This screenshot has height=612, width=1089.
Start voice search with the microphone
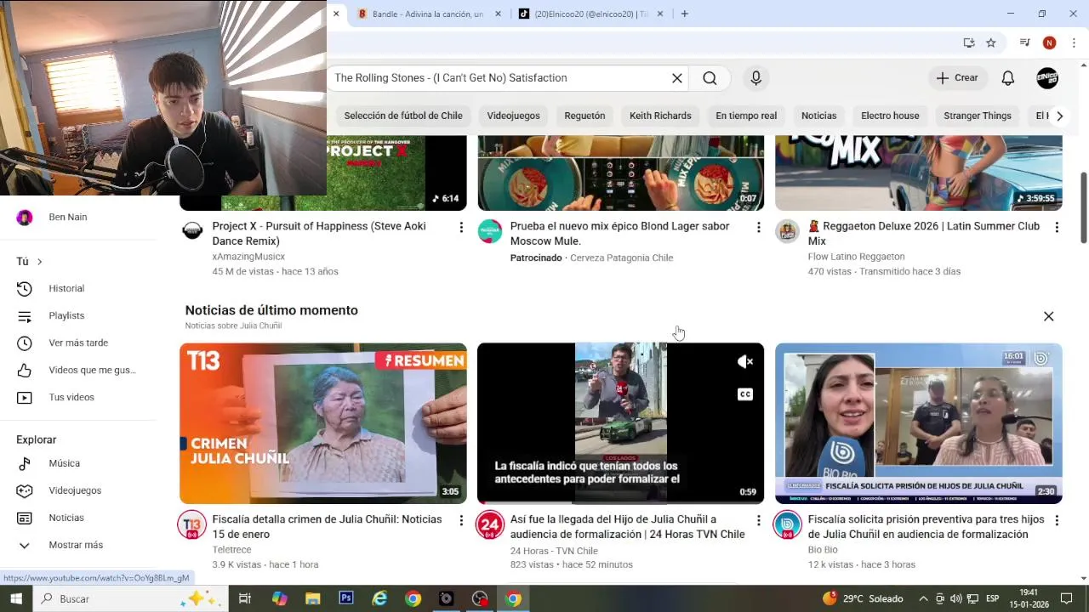pyautogui.click(x=755, y=78)
